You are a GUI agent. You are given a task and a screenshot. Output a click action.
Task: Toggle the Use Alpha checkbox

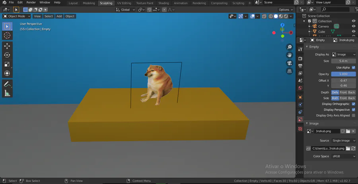[x=354, y=68]
